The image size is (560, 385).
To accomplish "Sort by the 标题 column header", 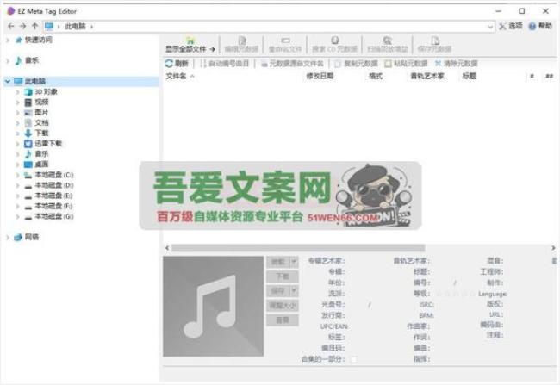I will coord(470,76).
